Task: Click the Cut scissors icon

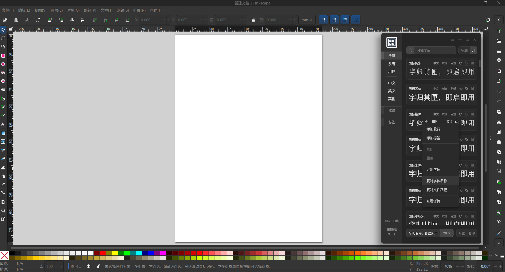Action: pos(499,122)
